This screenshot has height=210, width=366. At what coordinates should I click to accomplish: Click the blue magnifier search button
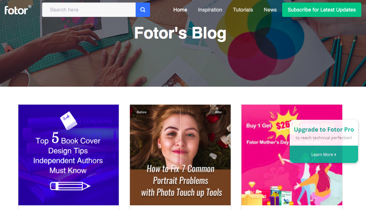click(143, 10)
